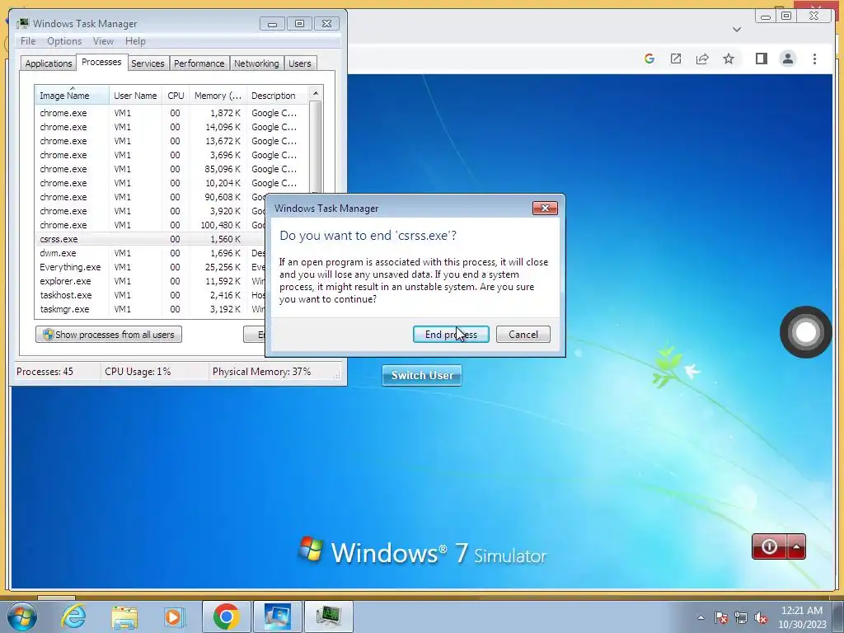The image size is (844, 633).
Task: Open the Chrome three-dot menu
Action: pyautogui.click(x=814, y=59)
